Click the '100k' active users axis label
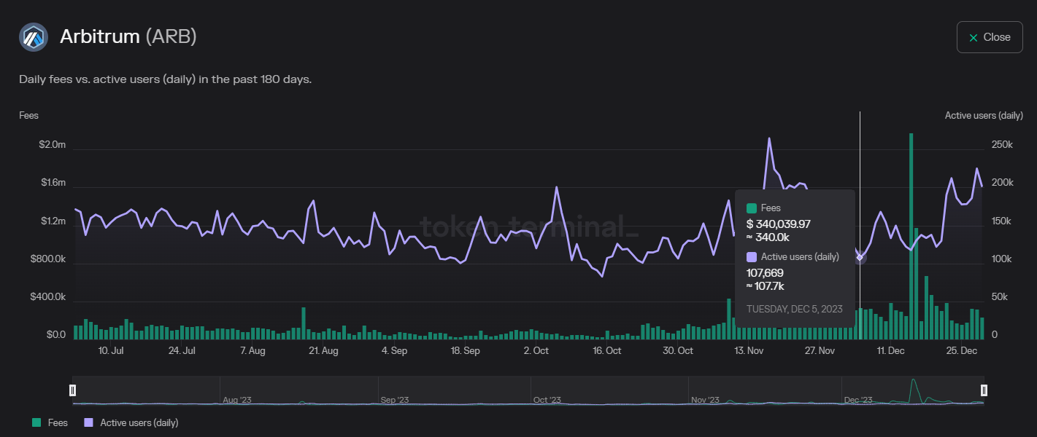Screen dimensions: 1037x437 tap(1003, 259)
